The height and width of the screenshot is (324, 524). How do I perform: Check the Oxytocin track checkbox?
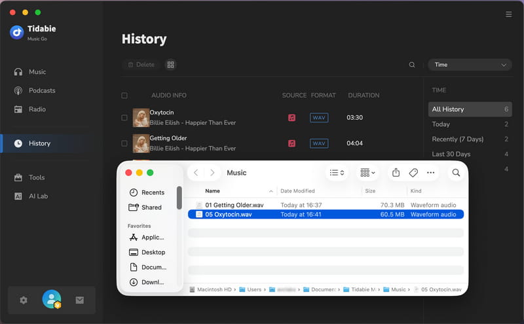coord(124,118)
